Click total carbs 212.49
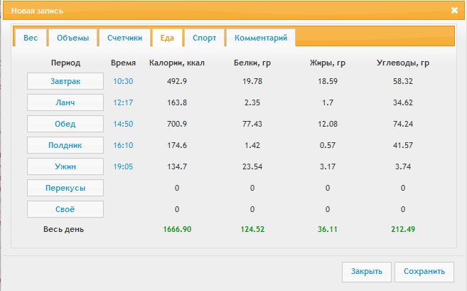467x291 pixels. [403, 229]
